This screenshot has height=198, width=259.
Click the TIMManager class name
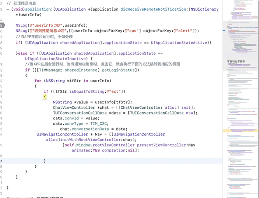(x=51, y=70)
